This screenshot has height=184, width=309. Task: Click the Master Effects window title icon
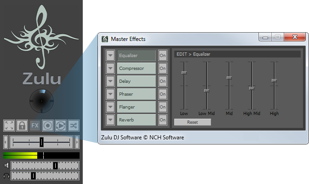[x=105, y=39]
